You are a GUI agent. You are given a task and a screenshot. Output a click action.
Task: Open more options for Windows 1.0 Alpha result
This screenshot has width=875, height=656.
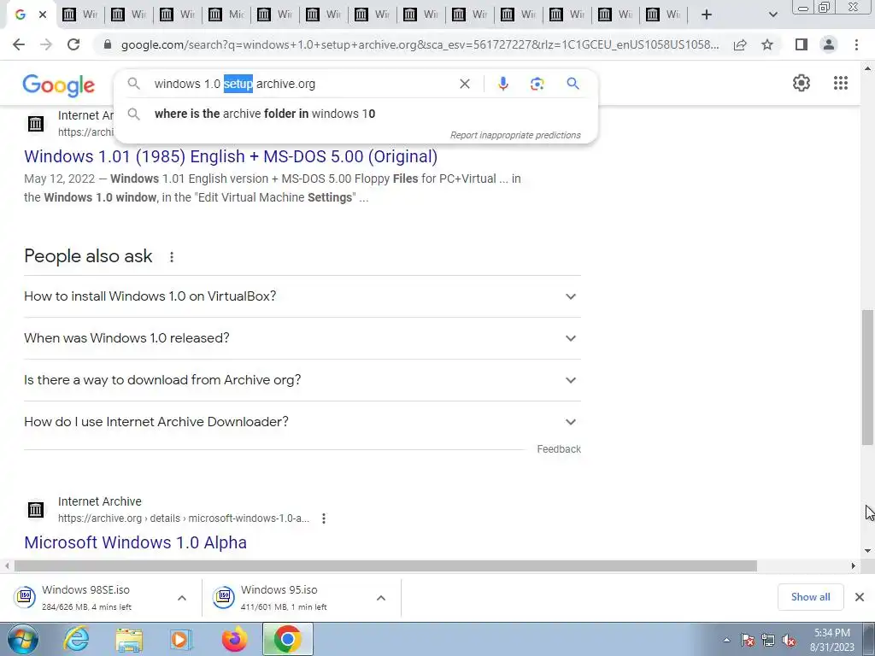tap(324, 518)
